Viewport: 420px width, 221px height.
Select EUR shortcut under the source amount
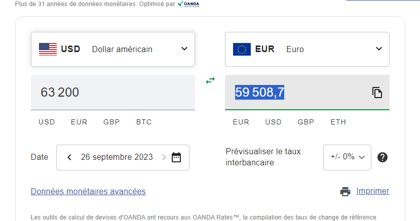click(79, 122)
